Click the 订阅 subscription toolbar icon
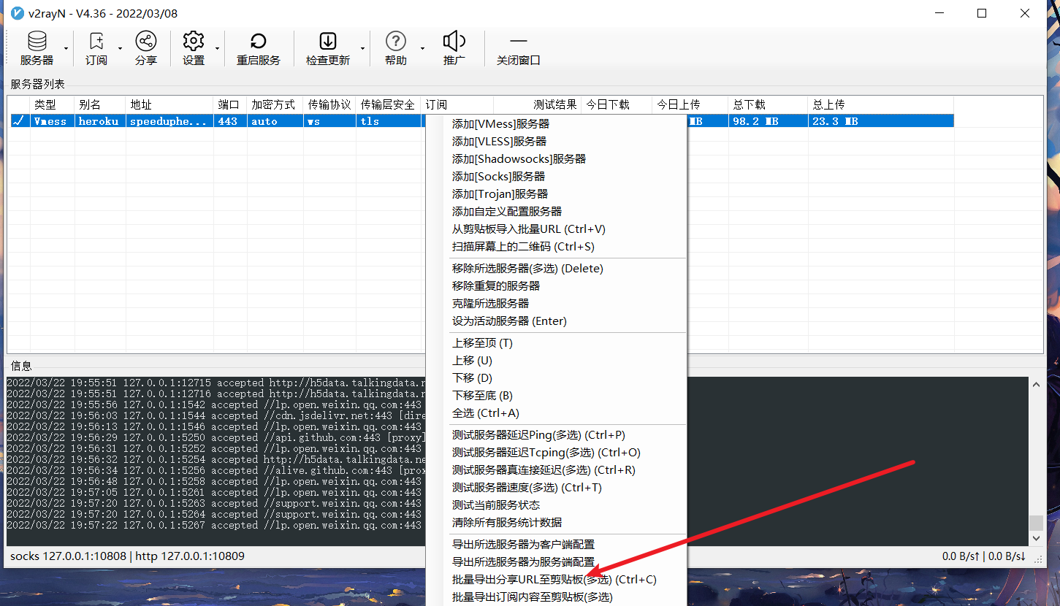1060x606 pixels. (x=96, y=49)
